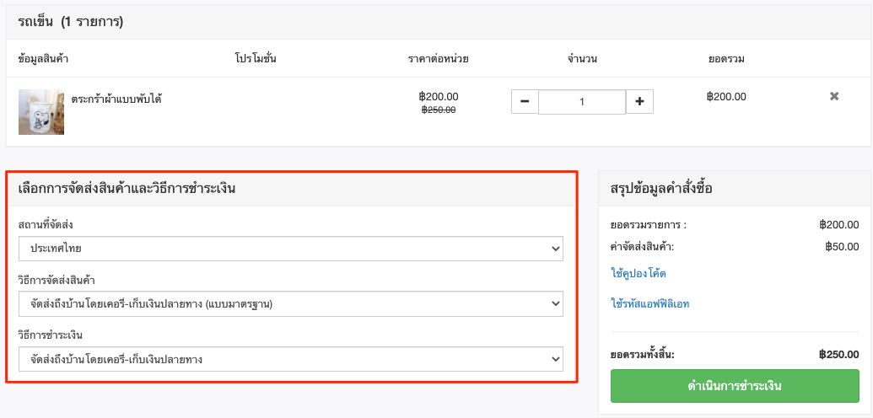Open the สถานที่จัดส่ง country dropdown
The width and height of the screenshot is (873, 418).
[x=291, y=249]
